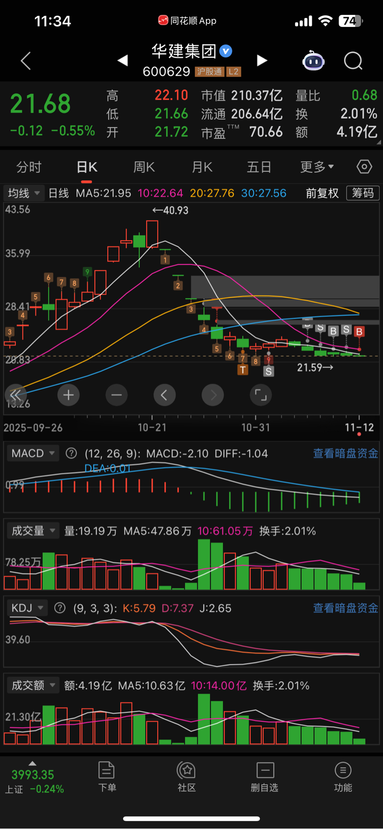Open 成交量 indicator dropdown

point(32,530)
